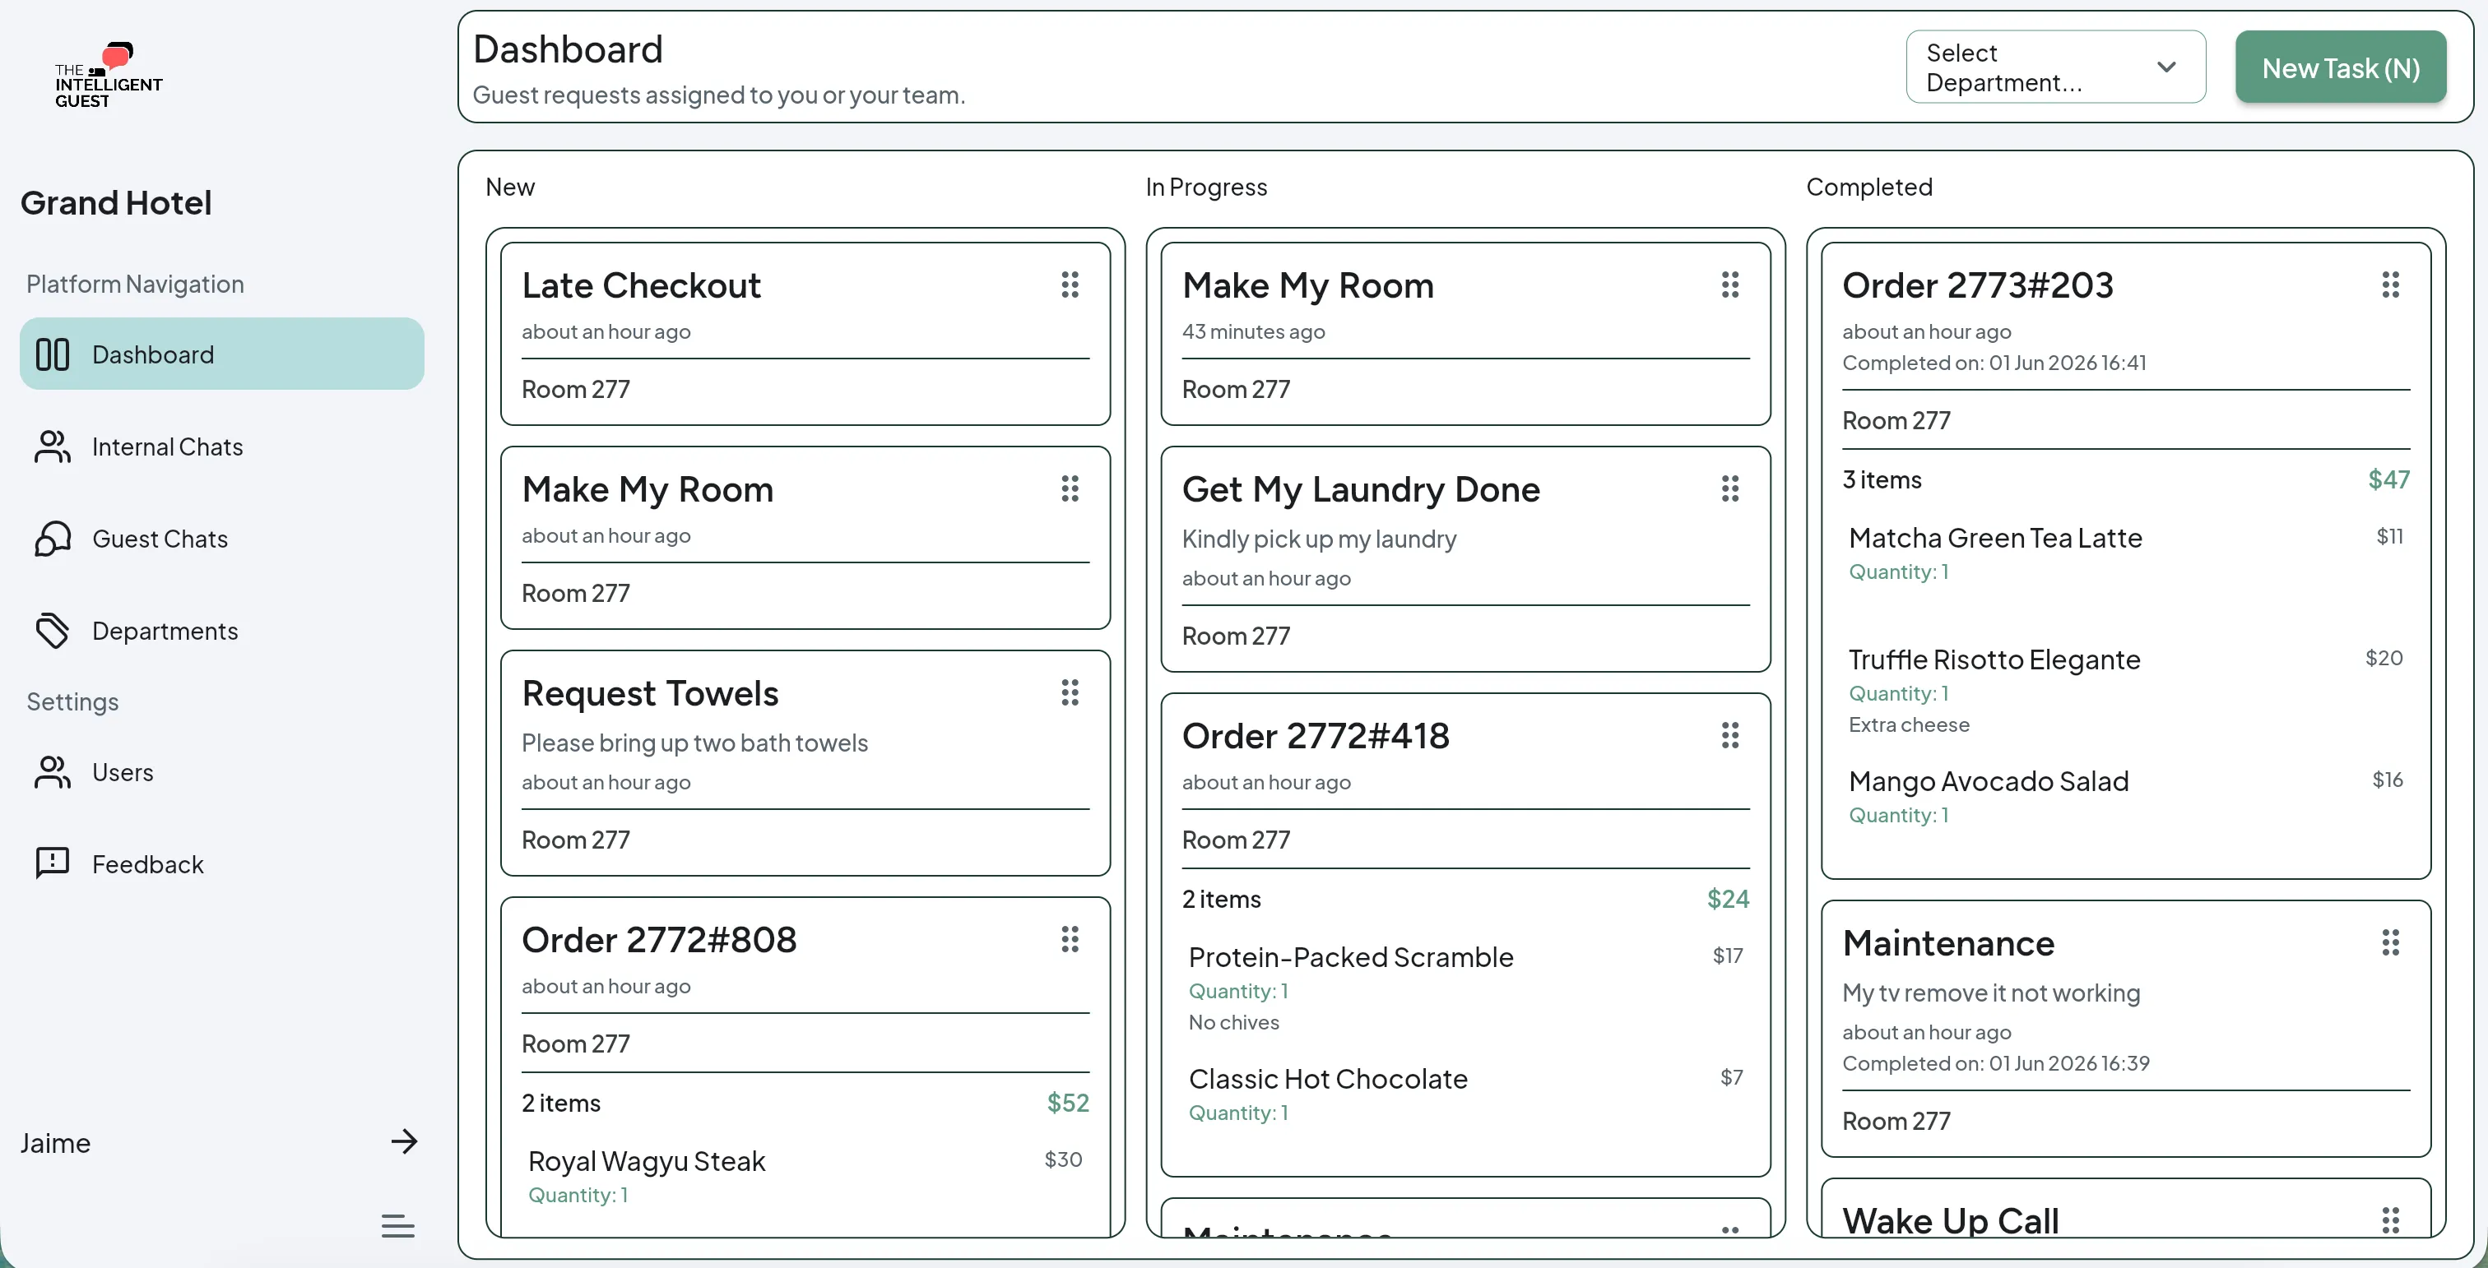Open the Order 2772#808 title
This screenshot has width=2488, height=1268.
point(659,940)
